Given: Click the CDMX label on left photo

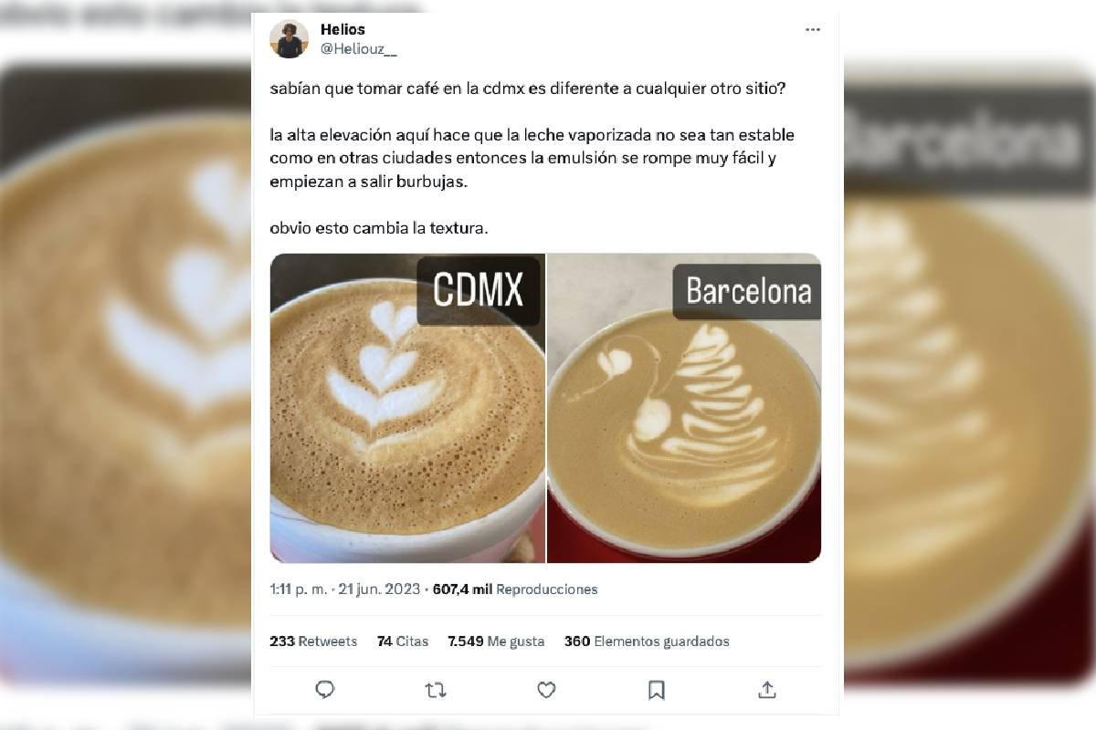Looking at the screenshot, I should 479,291.
